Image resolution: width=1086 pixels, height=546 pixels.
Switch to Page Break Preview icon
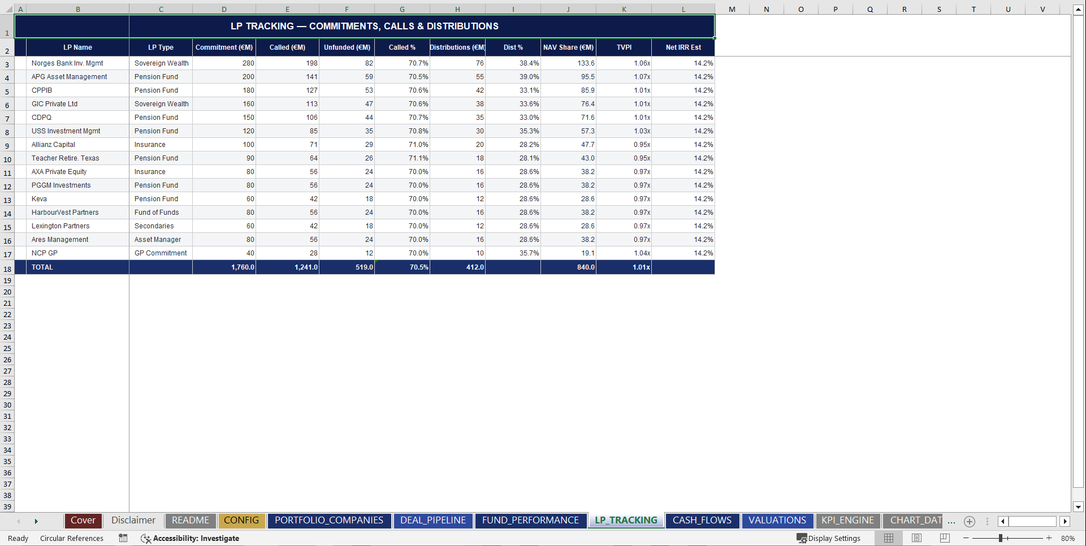point(945,538)
